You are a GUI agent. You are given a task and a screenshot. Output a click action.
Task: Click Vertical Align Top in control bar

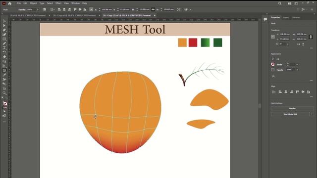75,9
